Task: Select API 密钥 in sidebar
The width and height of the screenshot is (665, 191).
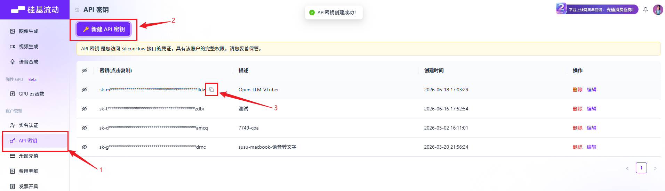Action: coord(35,141)
